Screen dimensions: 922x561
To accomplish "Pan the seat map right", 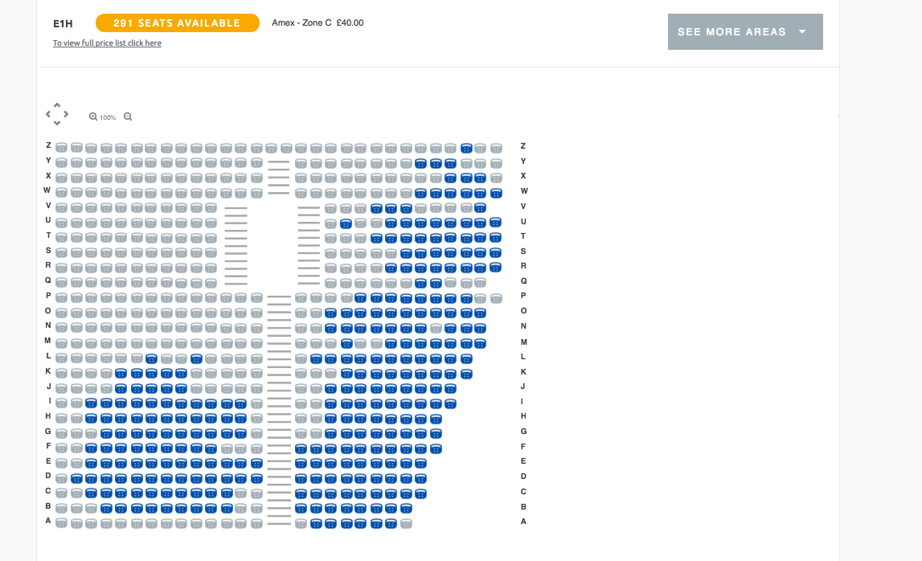I will coord(66,114).
